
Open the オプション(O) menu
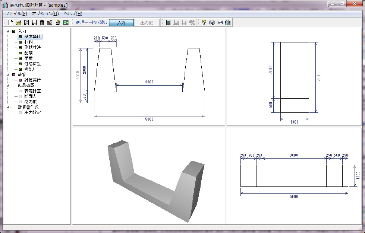45,13
